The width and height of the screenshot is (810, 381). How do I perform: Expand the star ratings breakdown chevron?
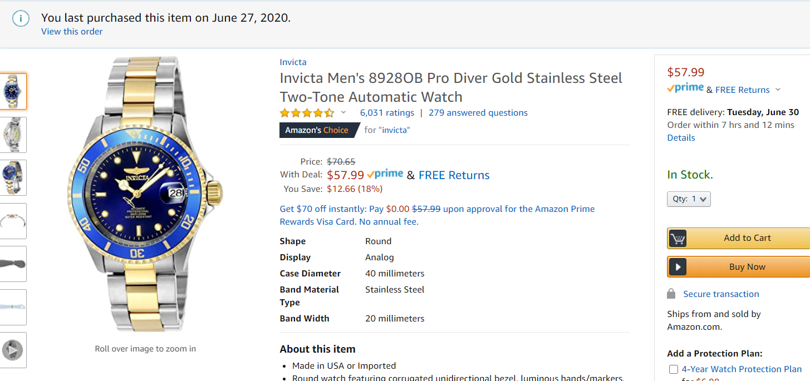(x=343, y=112)
